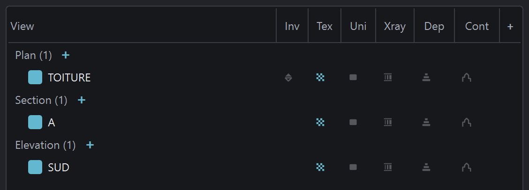Screen dimensions: 529x190
Task: Add a new Section view
Action: pyautogui.click(x=82, y=100)
